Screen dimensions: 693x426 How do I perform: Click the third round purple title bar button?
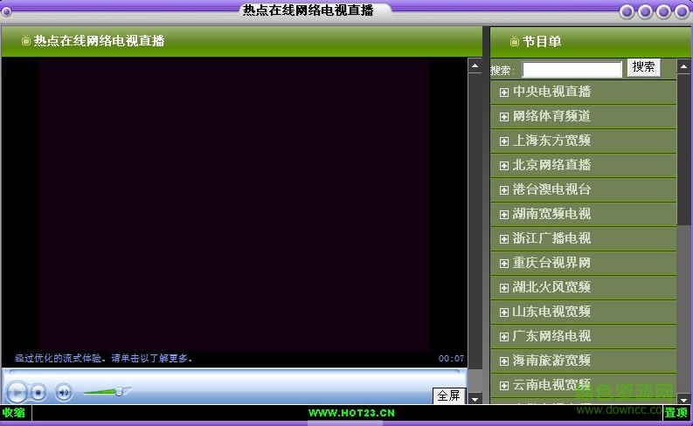[x=663, y=11]
